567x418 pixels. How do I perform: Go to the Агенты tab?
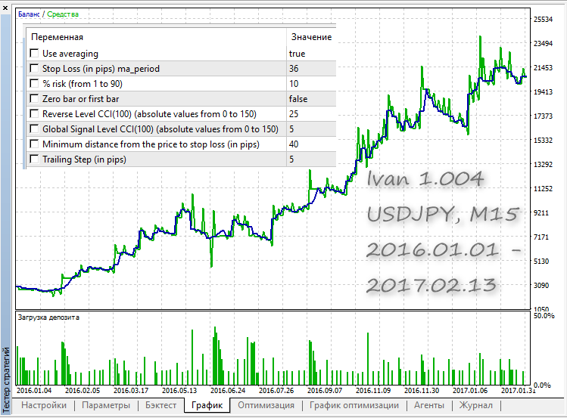click(x=429, y=405)
